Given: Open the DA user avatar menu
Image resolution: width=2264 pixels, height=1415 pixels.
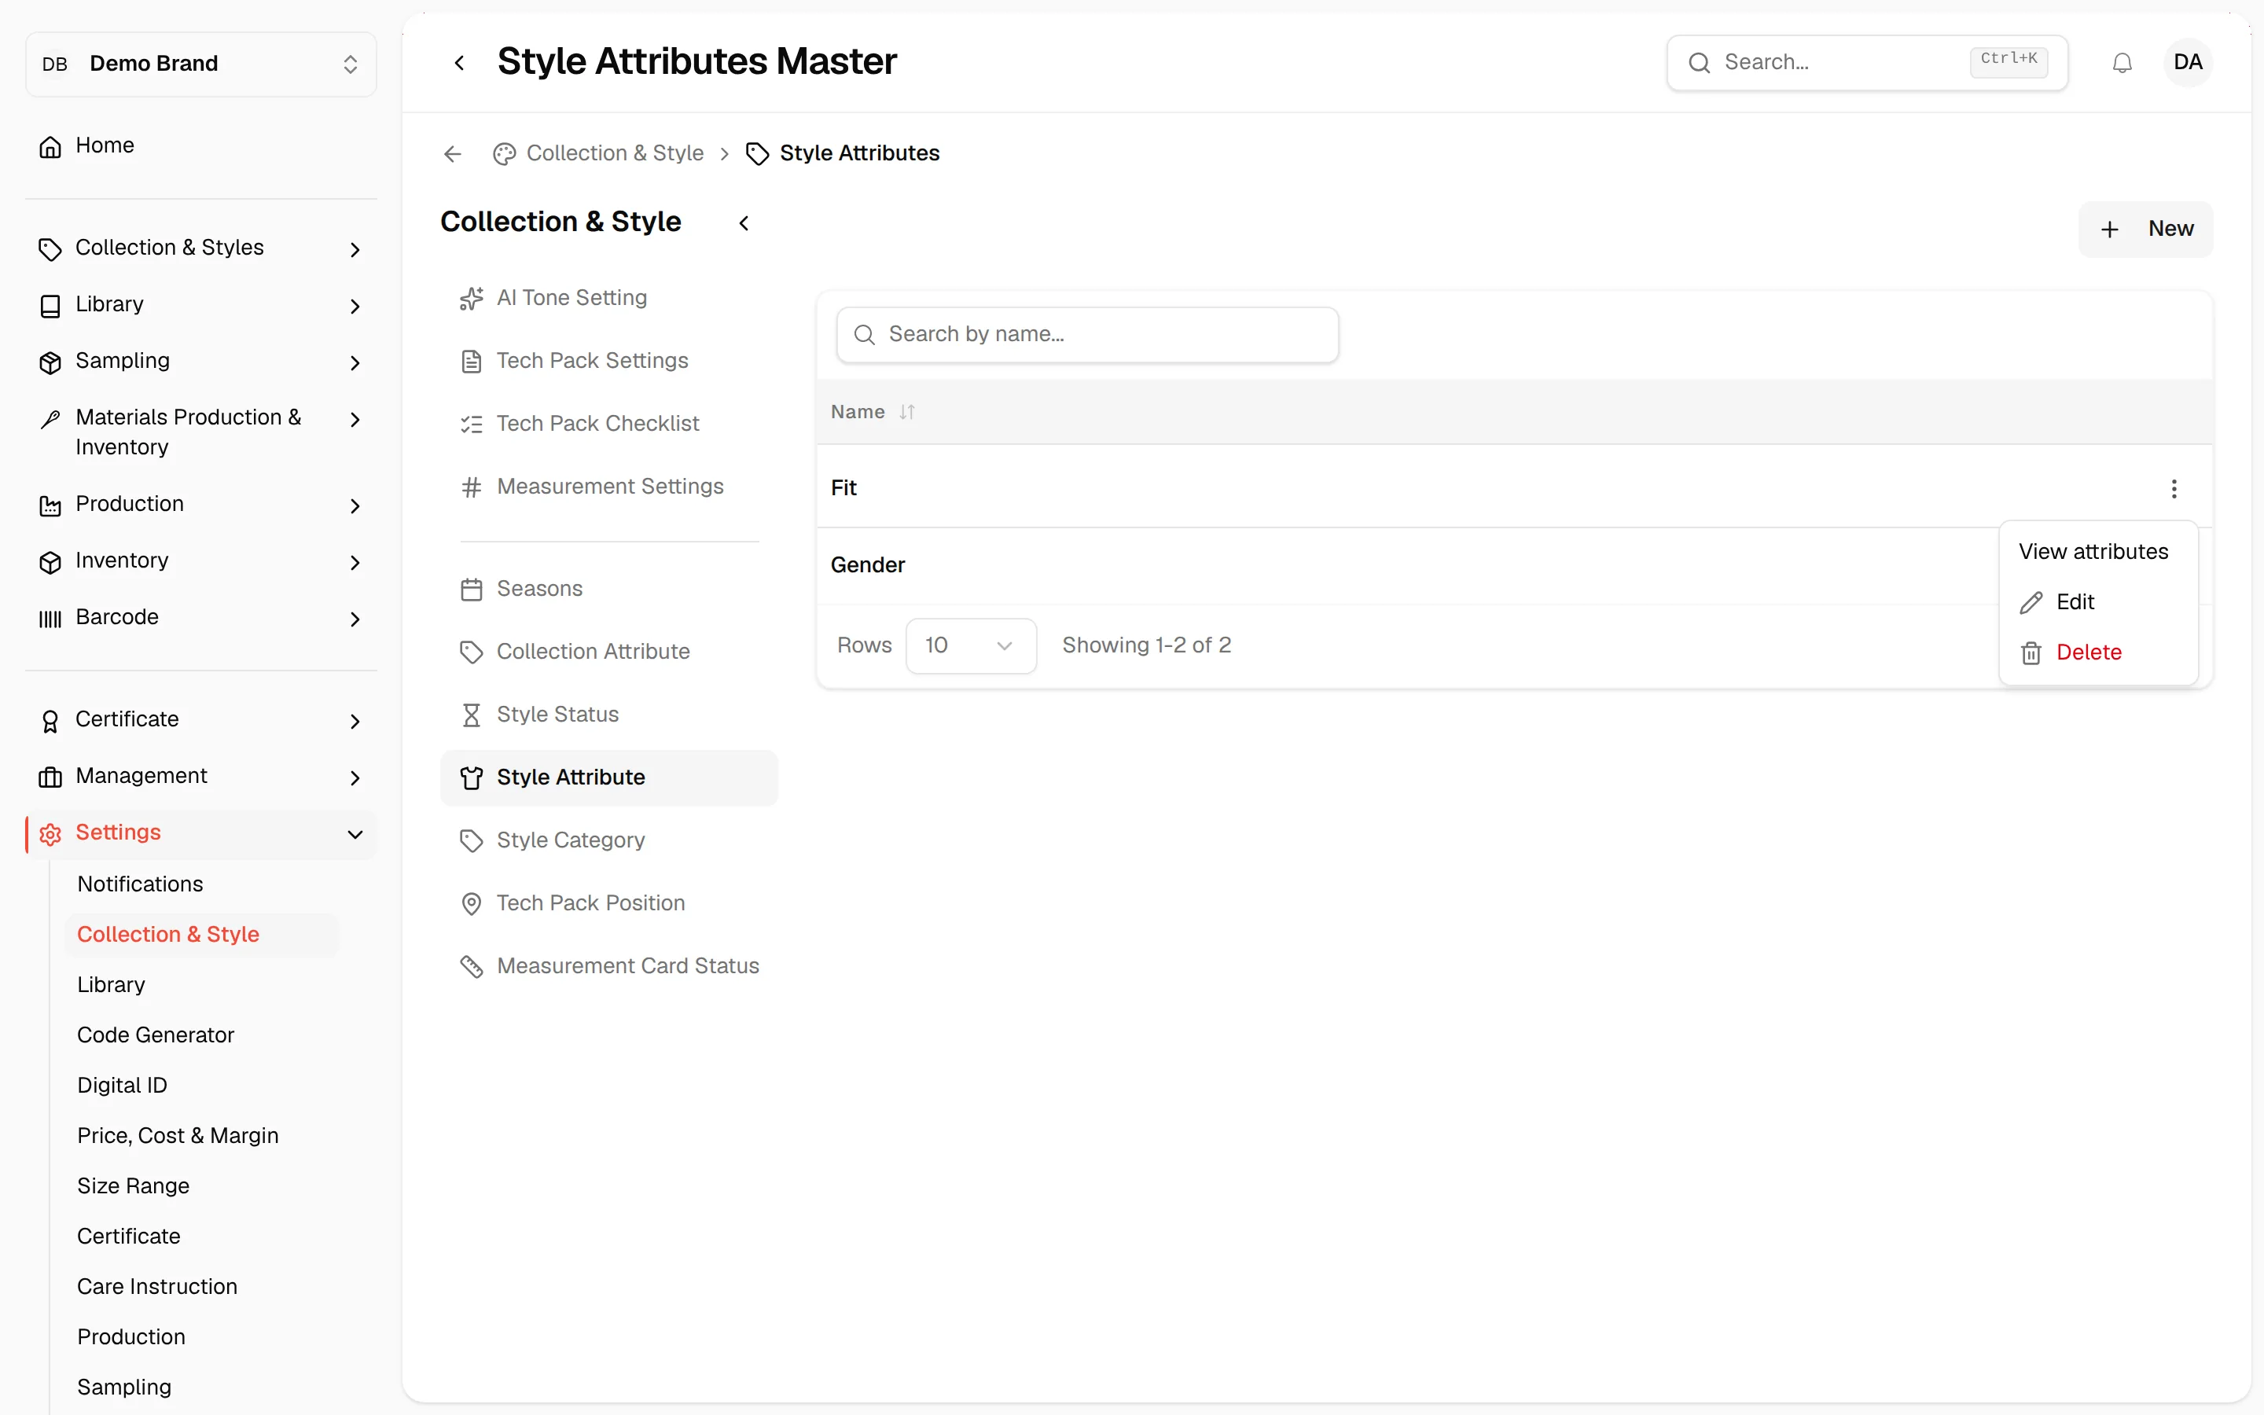Looking at the screenshot, I should tap(2187, 63).
